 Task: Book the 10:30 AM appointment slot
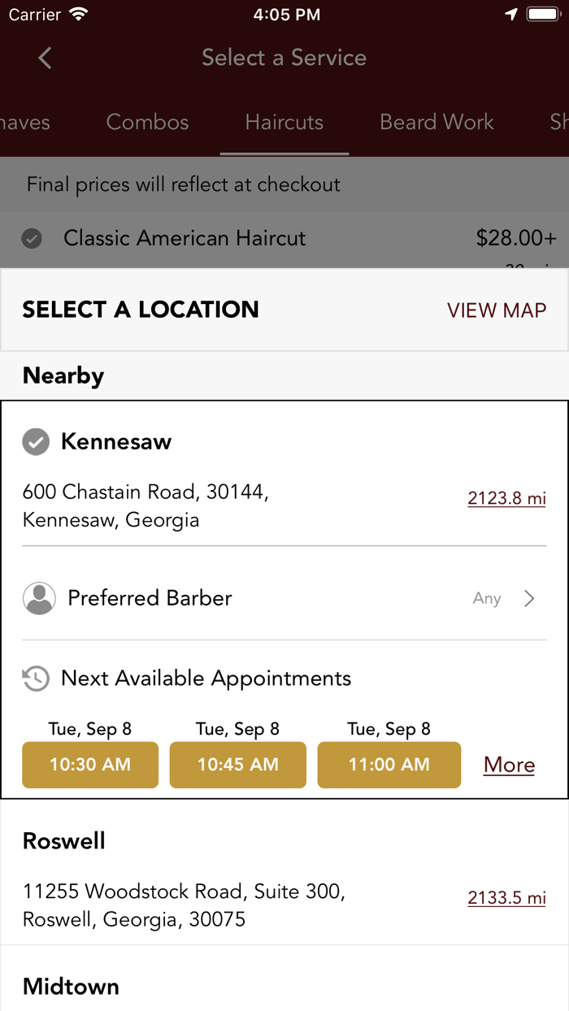point(89,765)
